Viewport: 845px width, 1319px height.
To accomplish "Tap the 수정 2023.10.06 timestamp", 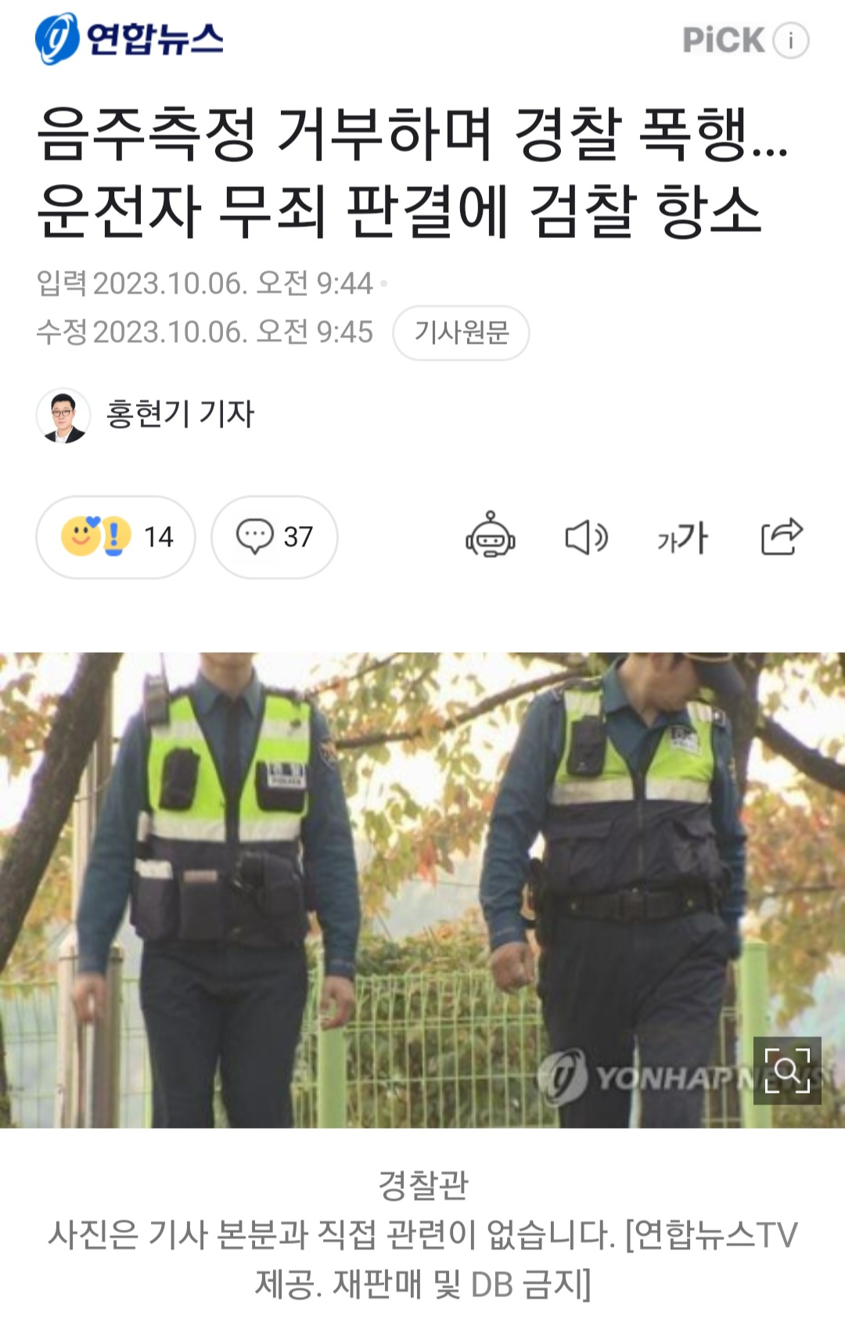I will point(204,332).
